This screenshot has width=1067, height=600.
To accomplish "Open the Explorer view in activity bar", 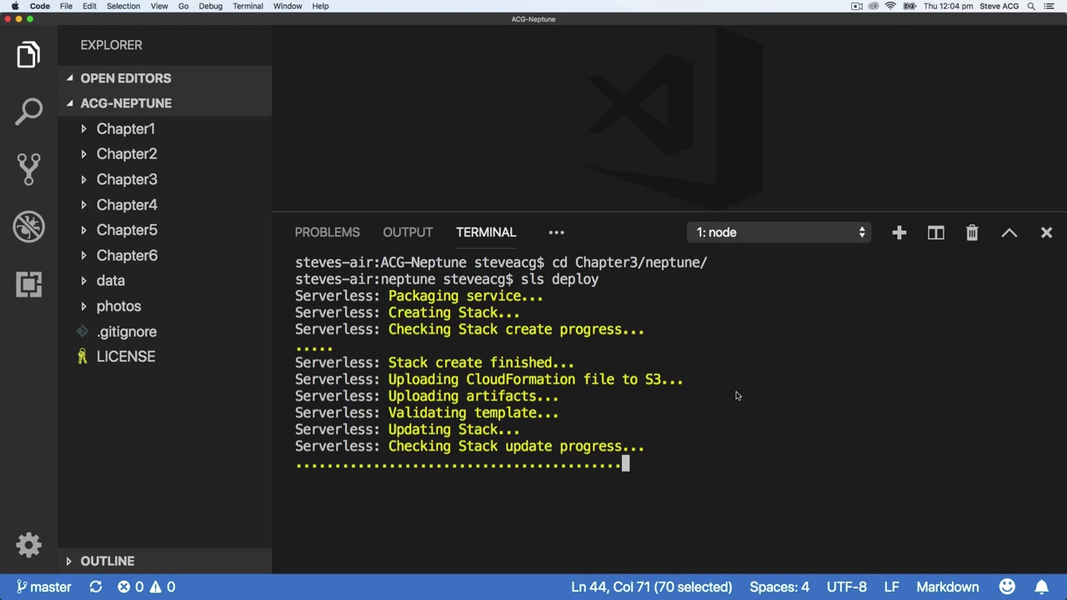I will click(28, 55).
